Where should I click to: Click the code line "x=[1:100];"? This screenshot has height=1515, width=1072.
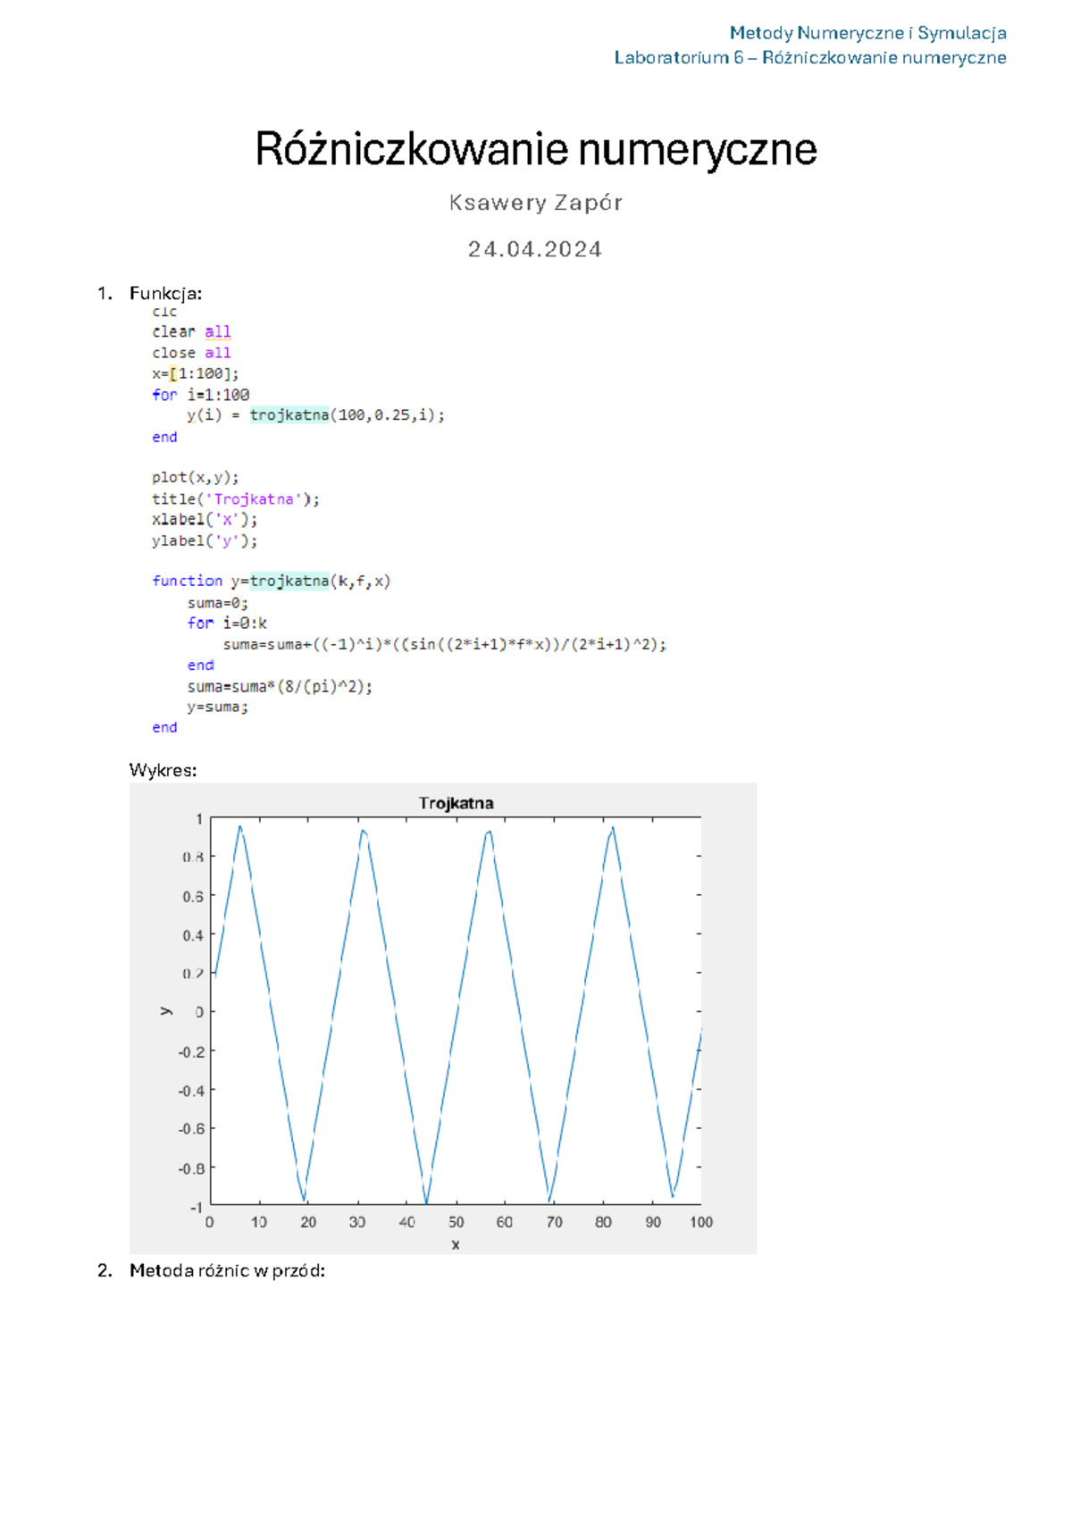(196, 373)
